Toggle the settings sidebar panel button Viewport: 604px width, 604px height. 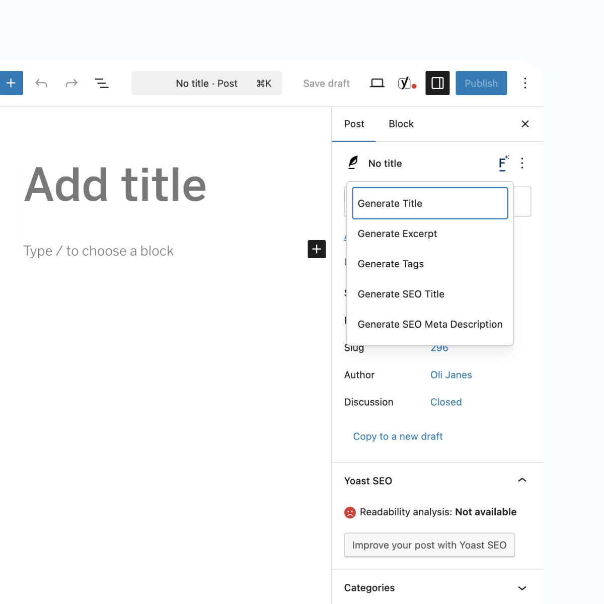click(437, 83)
